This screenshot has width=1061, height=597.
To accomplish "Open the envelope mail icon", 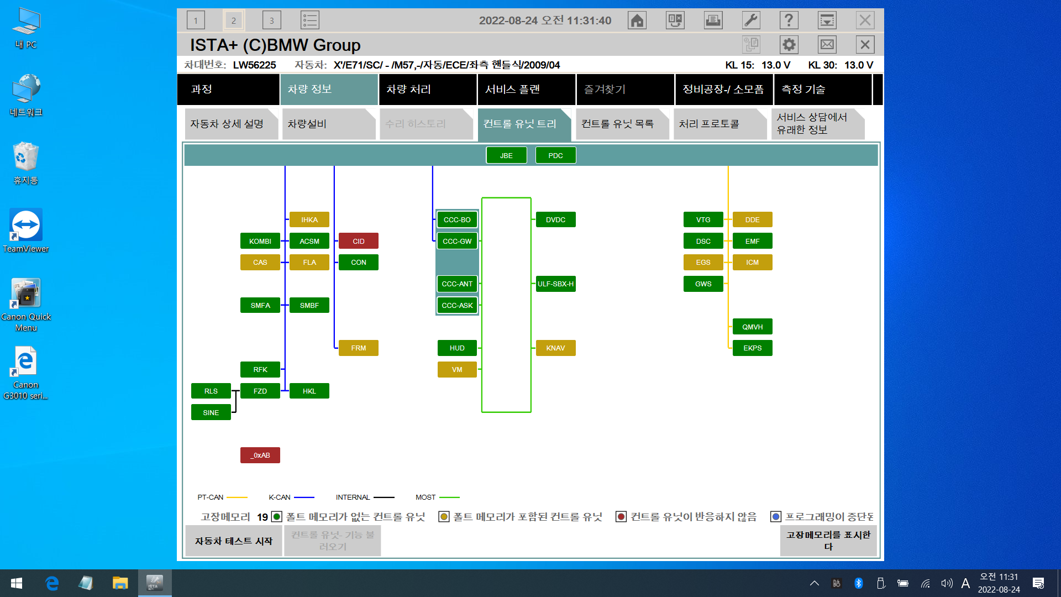I will pyautogui.click(x=827, y=45).
